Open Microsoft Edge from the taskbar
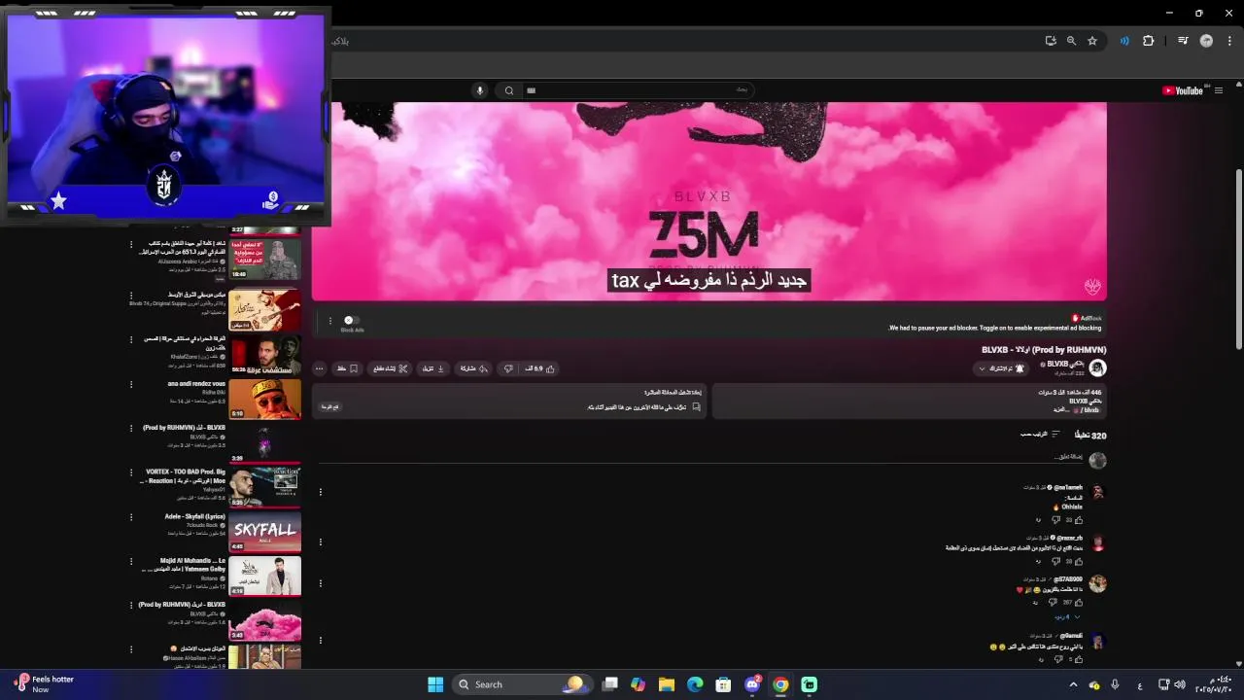The height and width of the screenshot is (700, 1244). [x=695, y=684]
